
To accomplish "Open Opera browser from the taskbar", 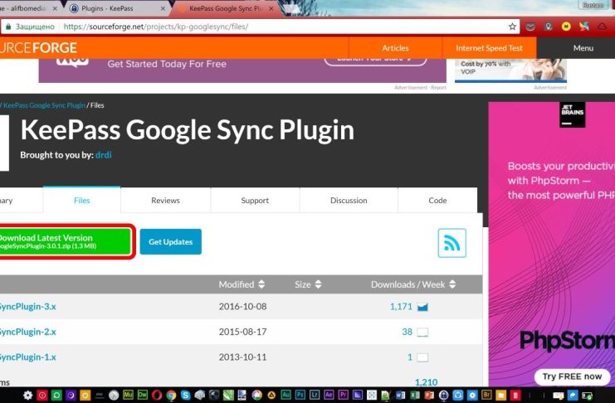I will [x=157, y=396].
